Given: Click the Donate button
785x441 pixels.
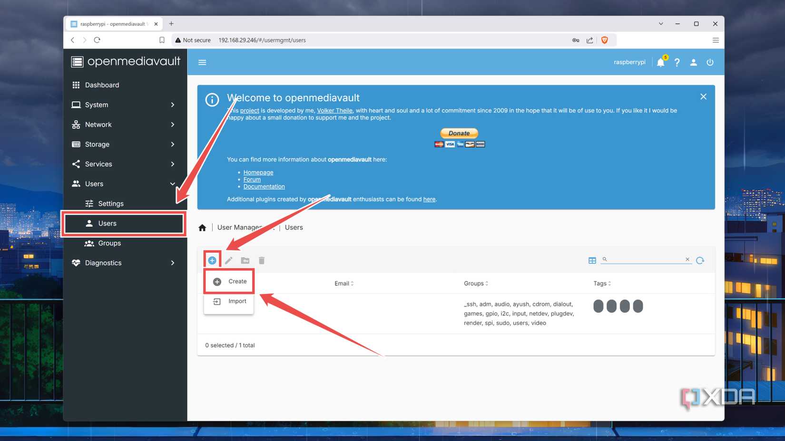Looking at the screenshot, I should tap(459, 133).
